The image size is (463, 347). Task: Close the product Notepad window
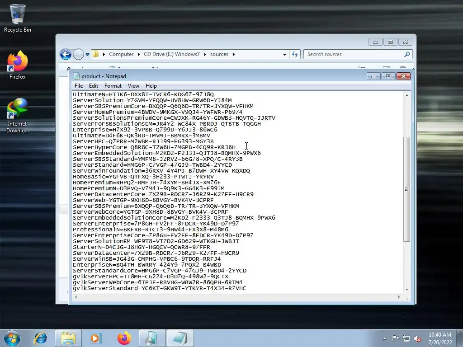pos(404,76)
